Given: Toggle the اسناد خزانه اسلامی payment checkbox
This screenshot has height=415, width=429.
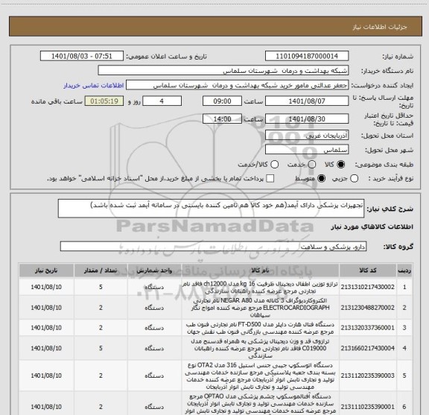Looking at the screenshot, I should coord(270,179).
